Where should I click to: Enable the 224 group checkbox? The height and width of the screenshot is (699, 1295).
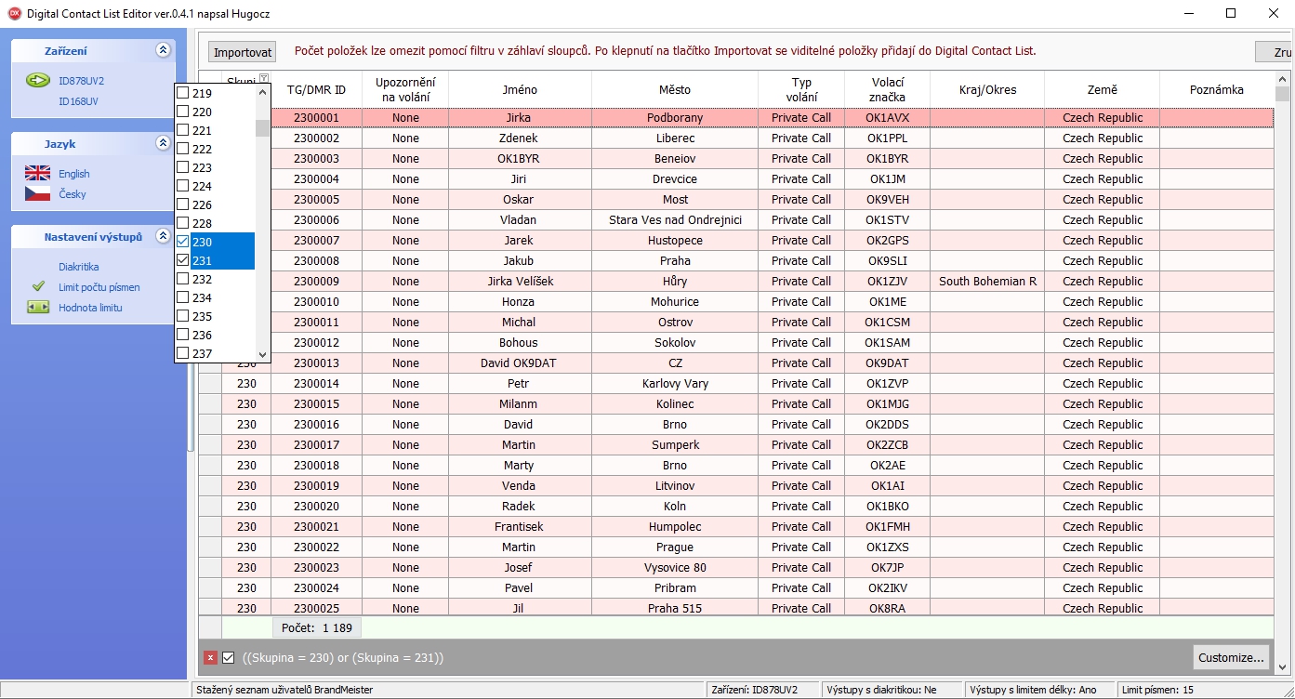pyautogui.click(x=183, y=186)
